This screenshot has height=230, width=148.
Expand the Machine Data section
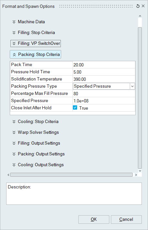click(x=28, y=22)
